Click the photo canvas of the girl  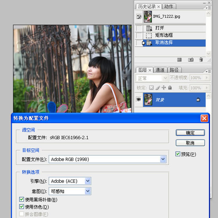click(x=72, y=69)
